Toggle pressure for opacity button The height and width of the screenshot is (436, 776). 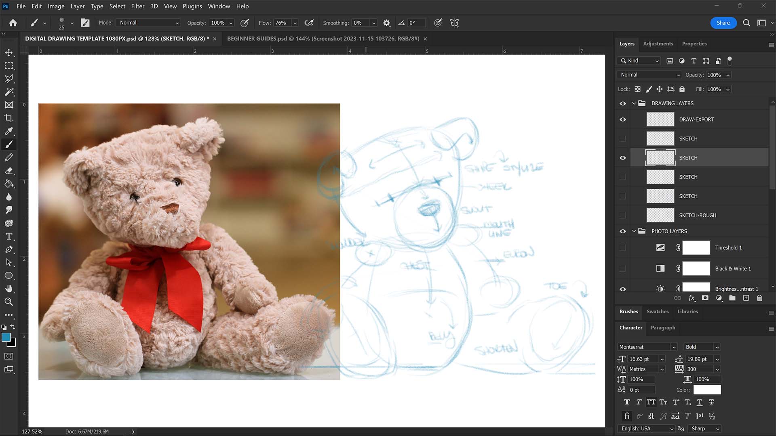click(245, 23)
